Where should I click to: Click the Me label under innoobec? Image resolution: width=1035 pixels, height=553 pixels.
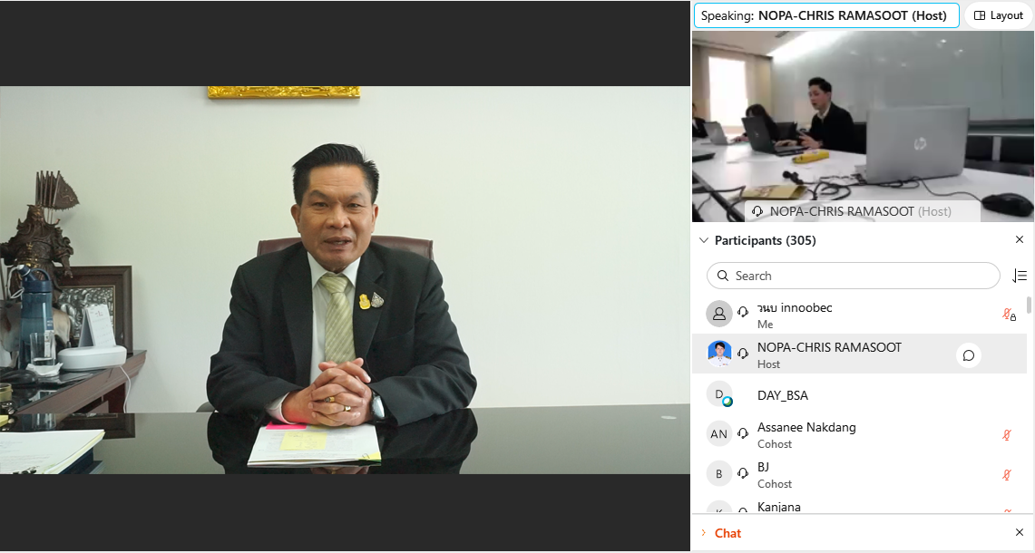(765, 324)
